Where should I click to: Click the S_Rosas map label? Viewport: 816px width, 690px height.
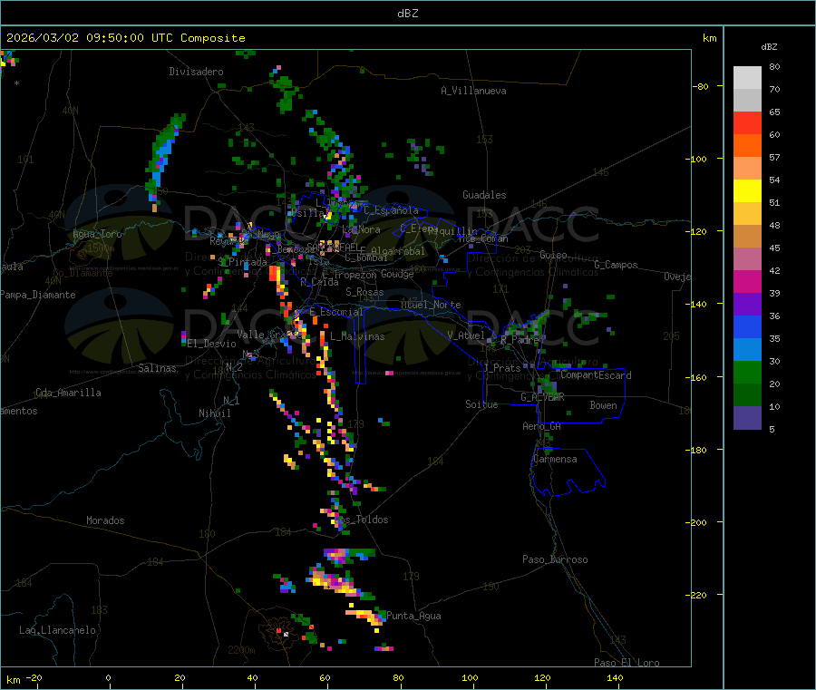coord(364,292)
